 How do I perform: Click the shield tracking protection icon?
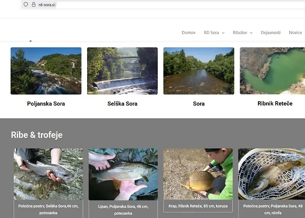(x=26, y=4)
